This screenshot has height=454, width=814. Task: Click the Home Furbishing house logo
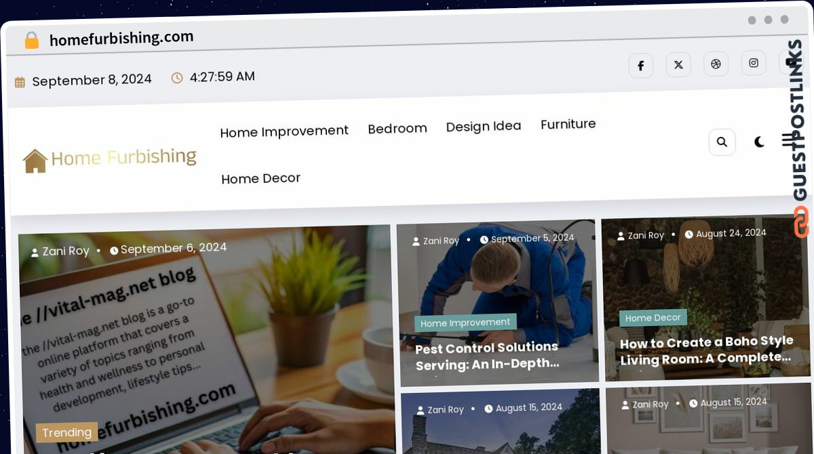[x=109, y=160]
